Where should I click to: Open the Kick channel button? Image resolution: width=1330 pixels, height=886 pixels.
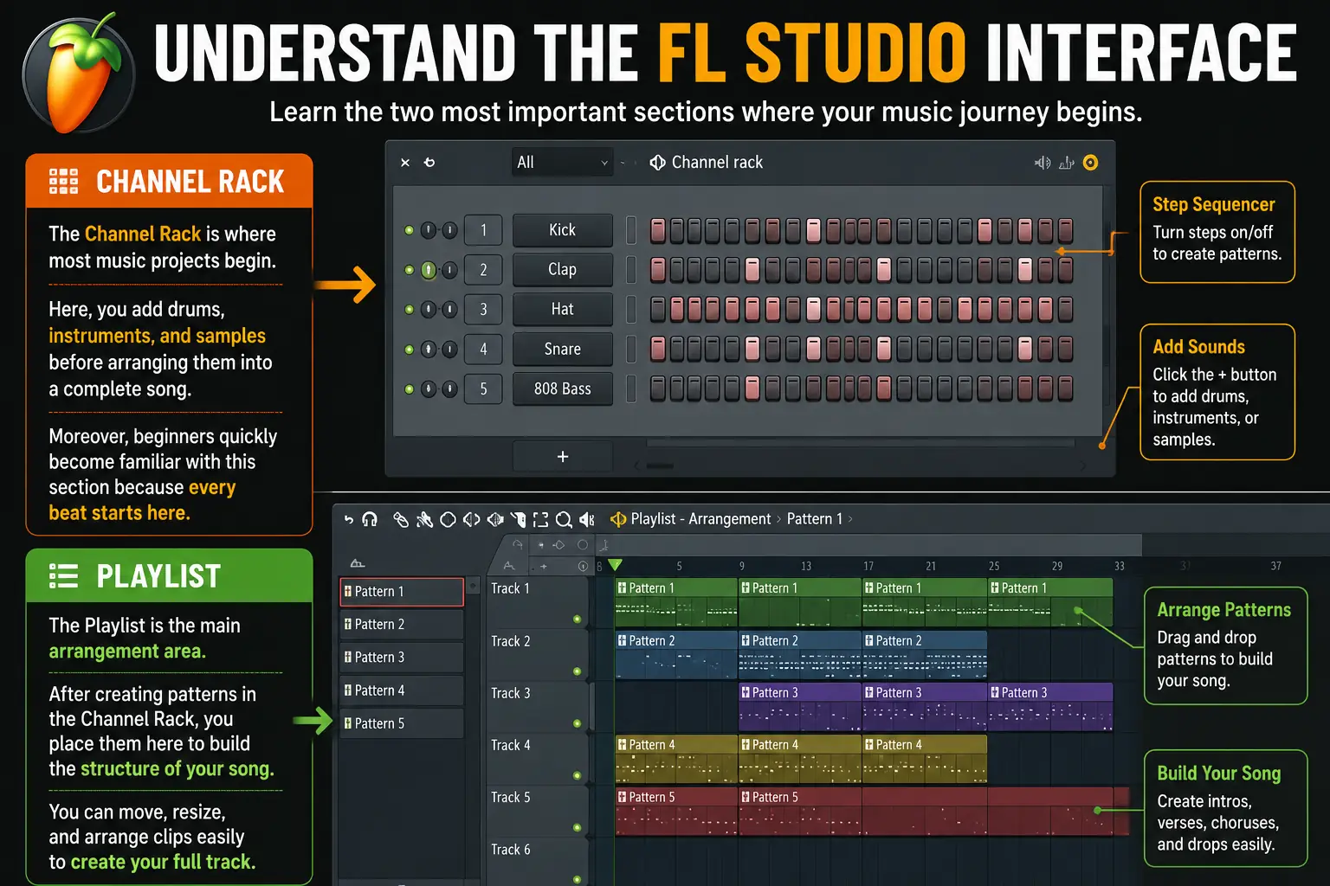[563, 230]
